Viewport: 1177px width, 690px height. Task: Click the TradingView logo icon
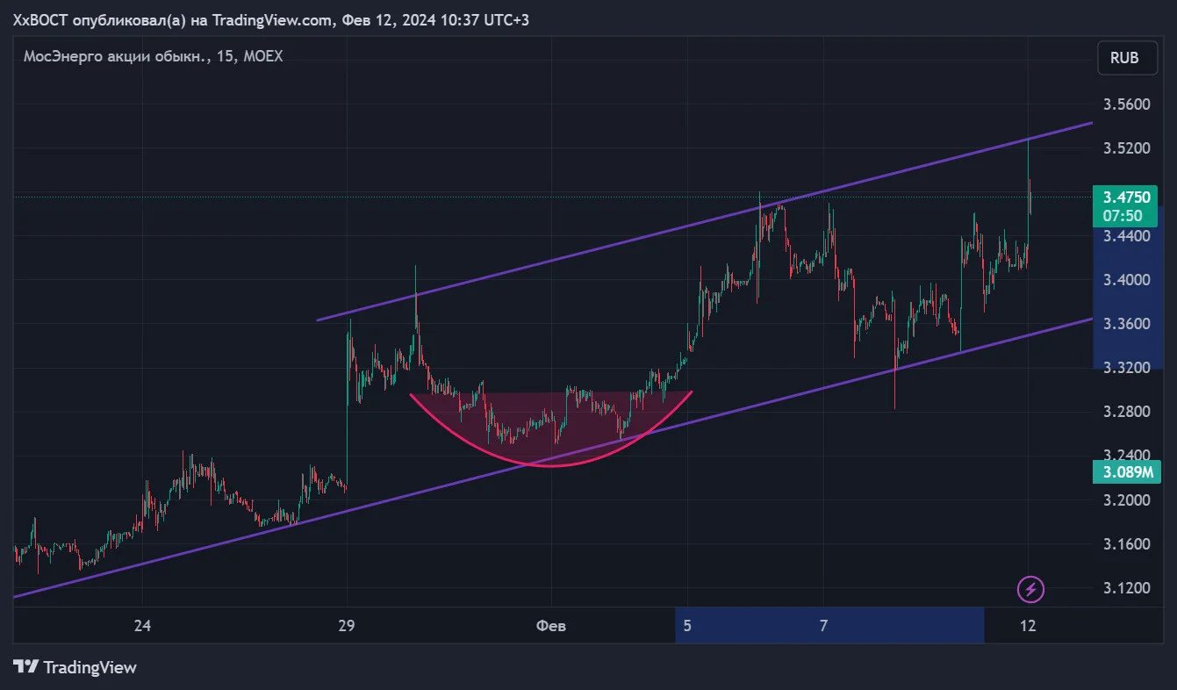26,667
